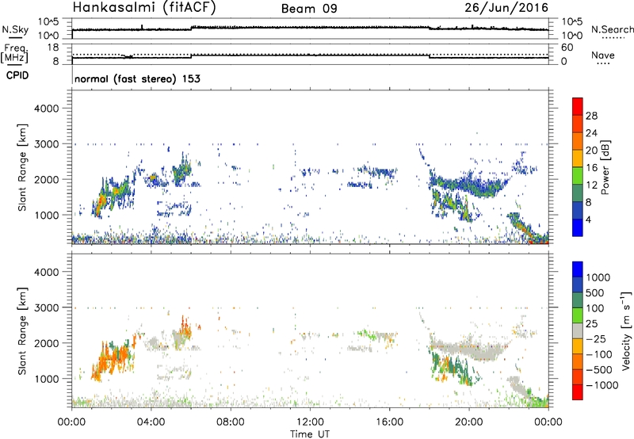Click the 26/Jun/2016 date label
The image size is (634, 439).
pos(506,7)
